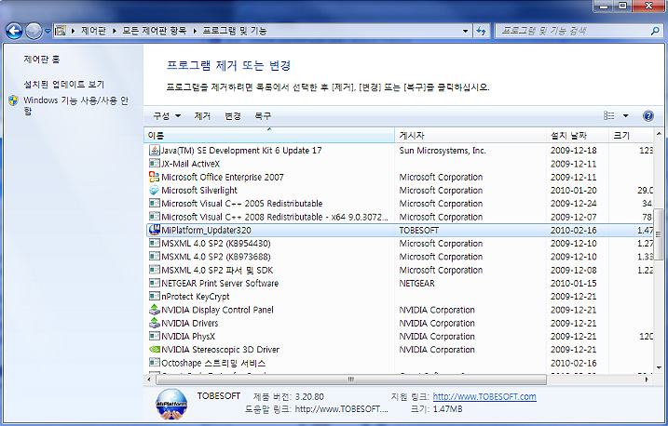Sort by the 게시자 column header
The image size is (668, 426).
coord(470,136)
